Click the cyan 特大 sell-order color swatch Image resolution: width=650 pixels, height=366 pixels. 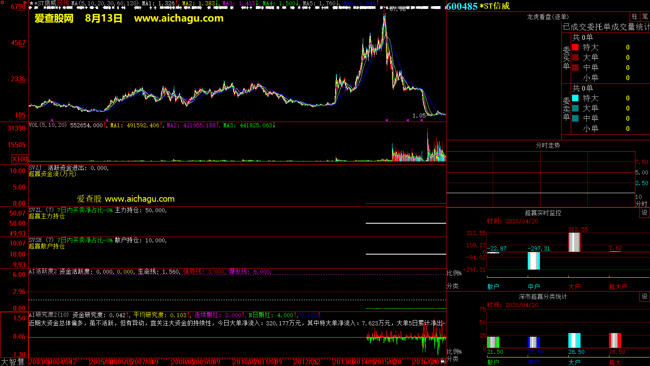pos(575,98)
